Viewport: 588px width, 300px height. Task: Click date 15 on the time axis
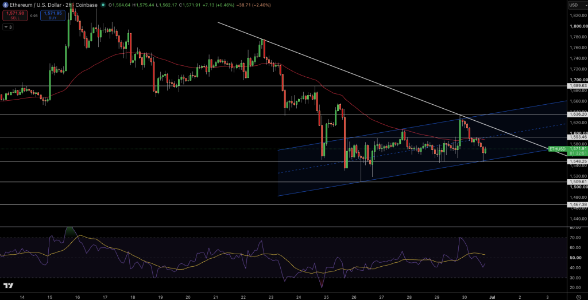tap(50, 297)
